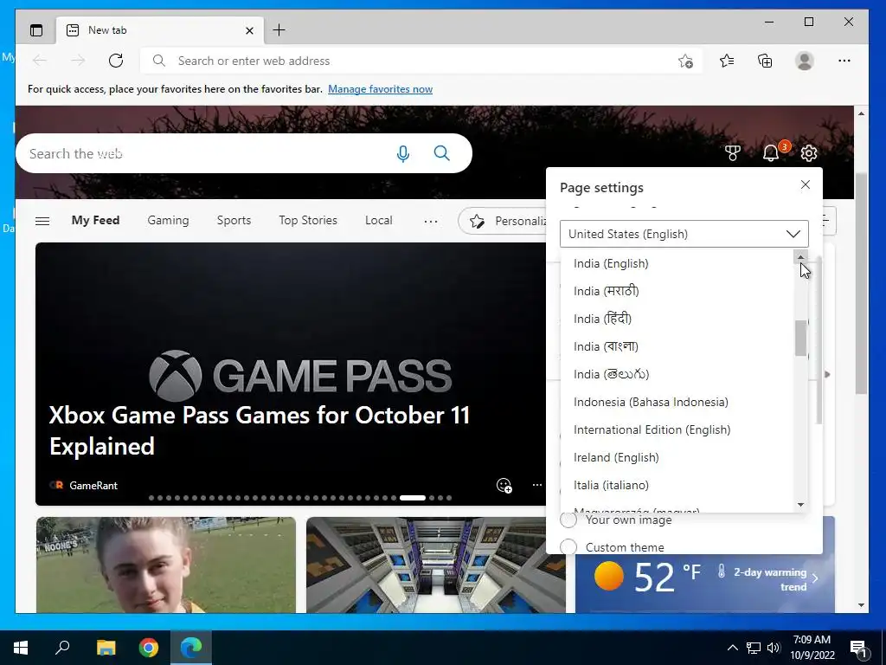Select the My Feed tab

[x=95, y=221]
